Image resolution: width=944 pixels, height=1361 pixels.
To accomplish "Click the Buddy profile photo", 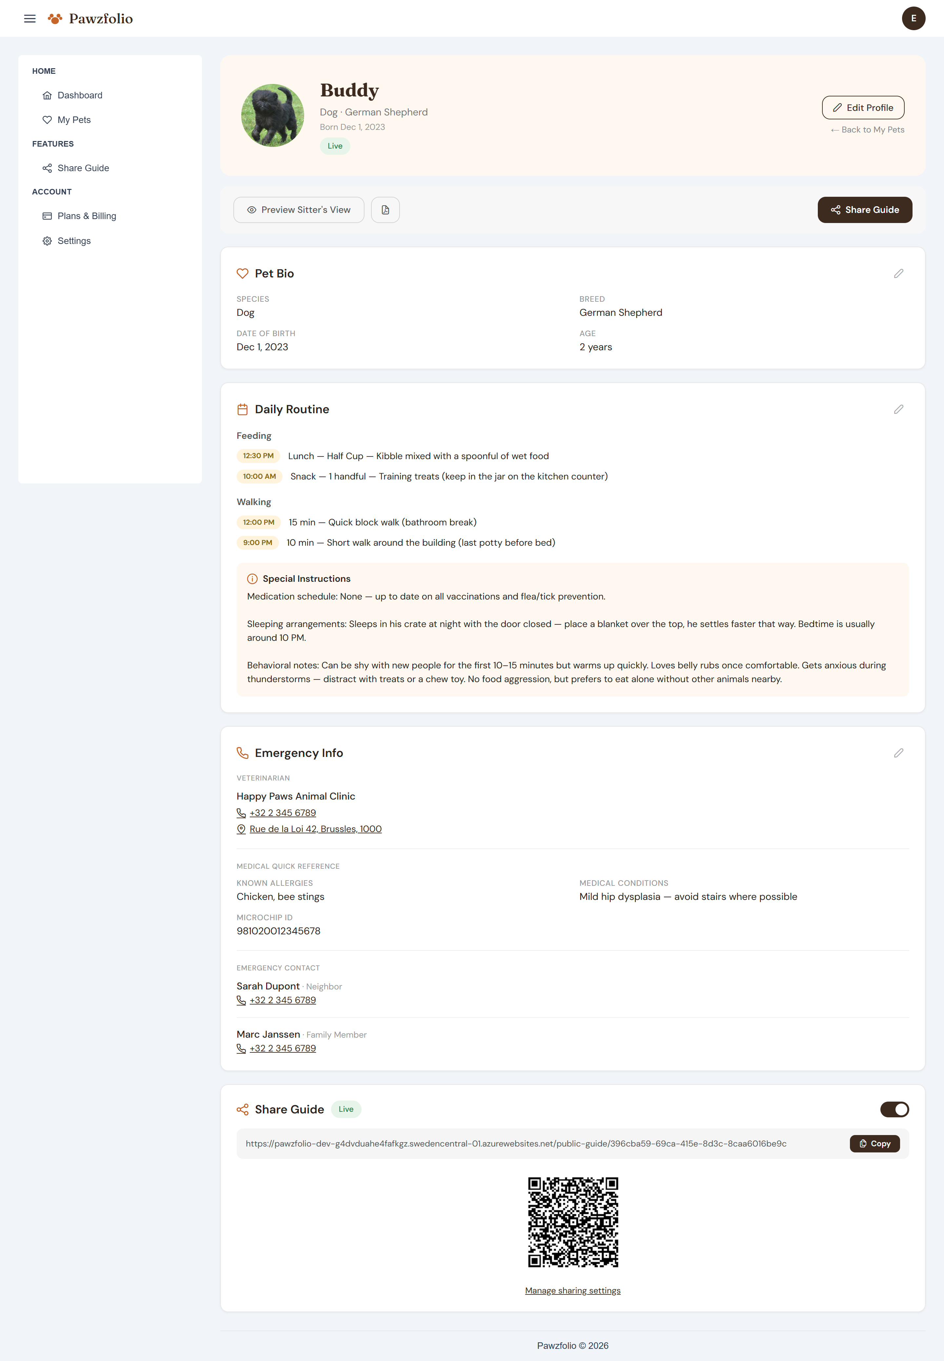I will [x=273, y=115].
